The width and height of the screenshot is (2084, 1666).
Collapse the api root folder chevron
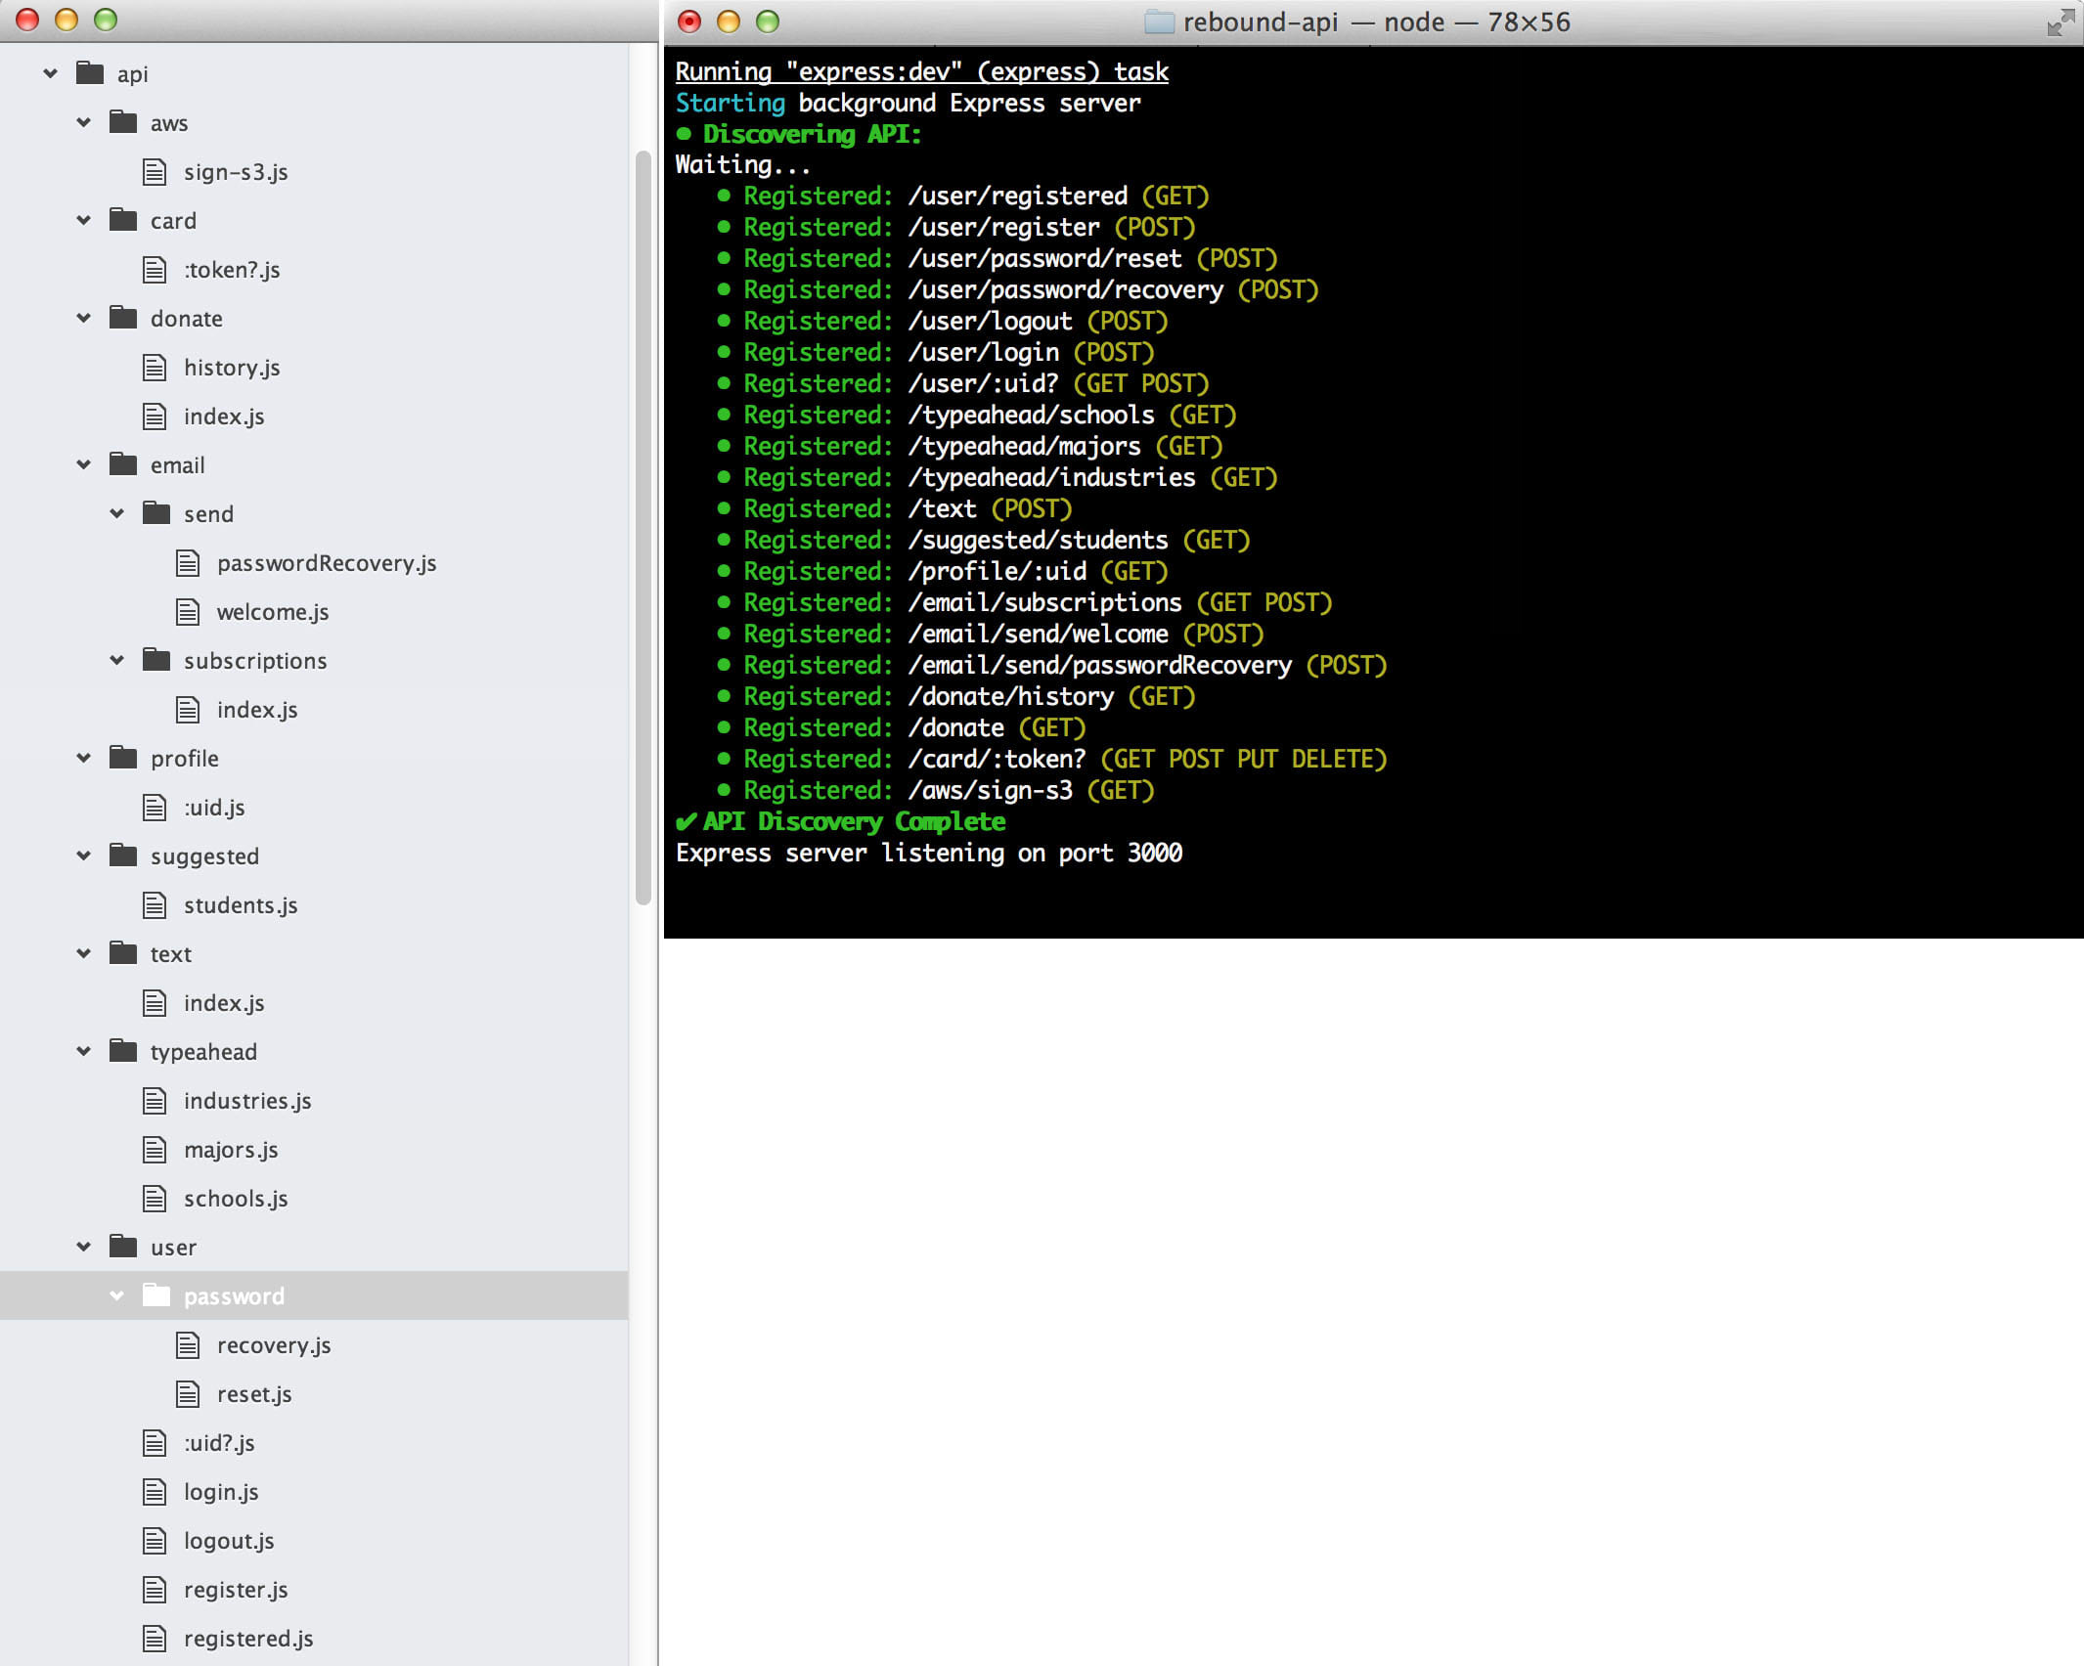point(51,73)
